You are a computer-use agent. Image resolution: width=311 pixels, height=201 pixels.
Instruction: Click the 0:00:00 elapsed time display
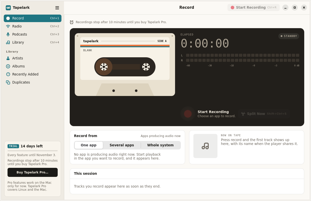[x=205, y=43]
